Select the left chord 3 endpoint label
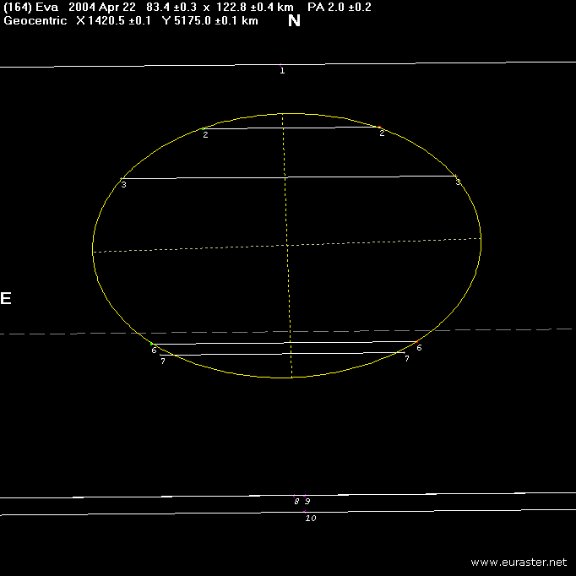Viewport: 576px width, 576px height. tap(123, 184)
